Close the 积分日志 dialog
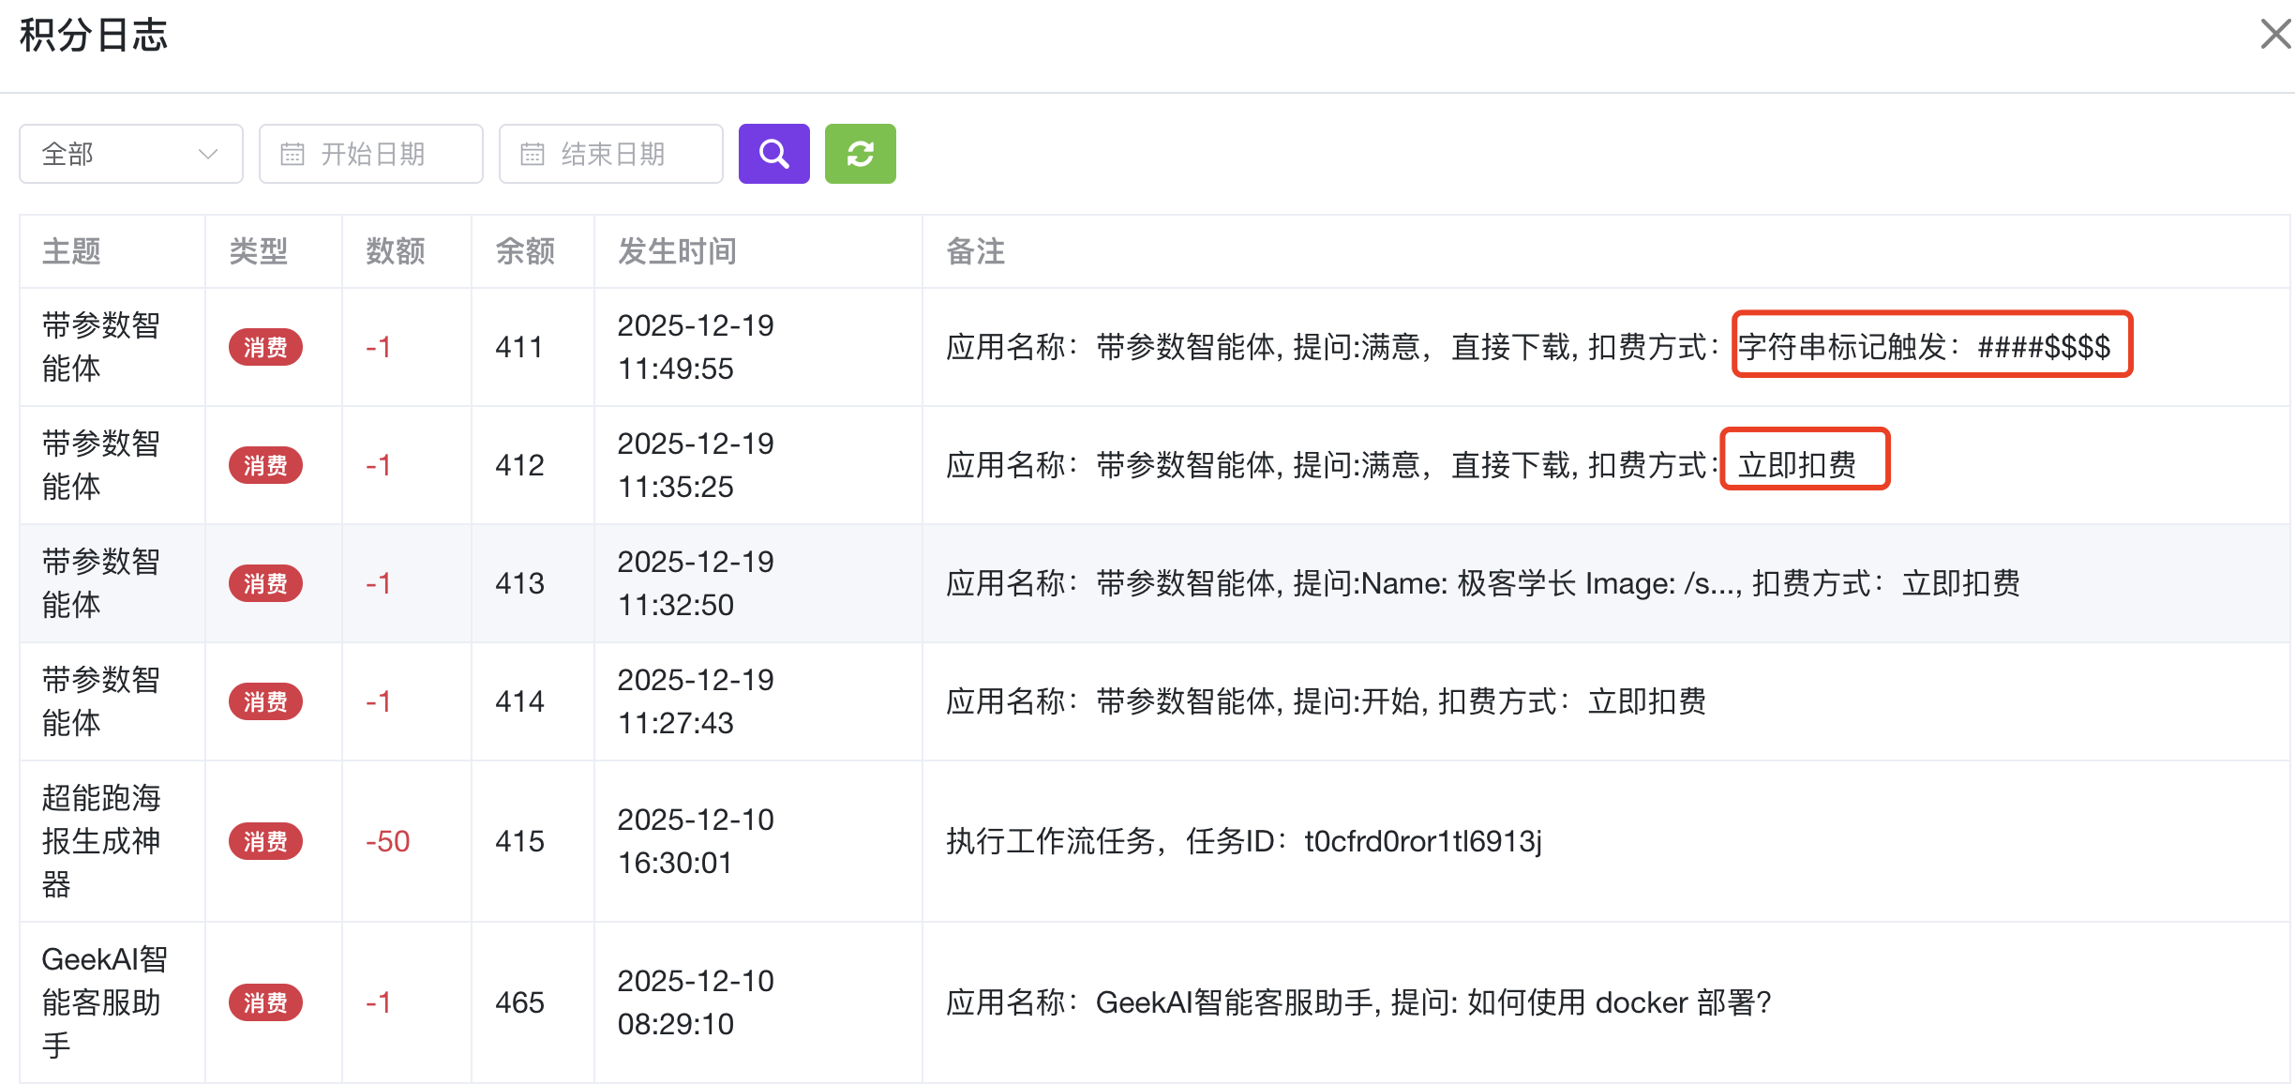The height and width of the screenshot is (1084, 2295). click(x=2274, y=35)
